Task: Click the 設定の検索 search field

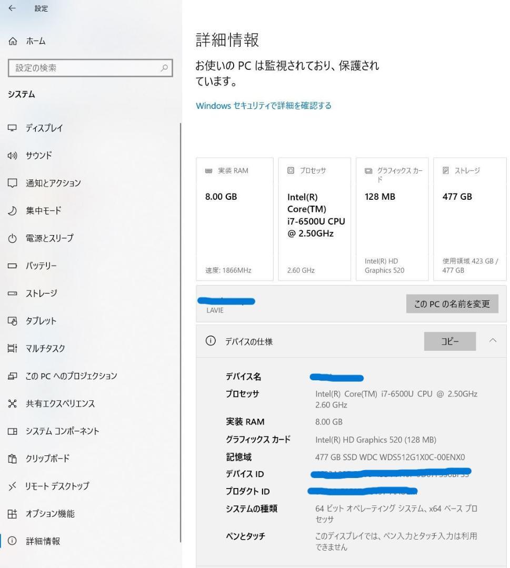Action: (89, 67)
